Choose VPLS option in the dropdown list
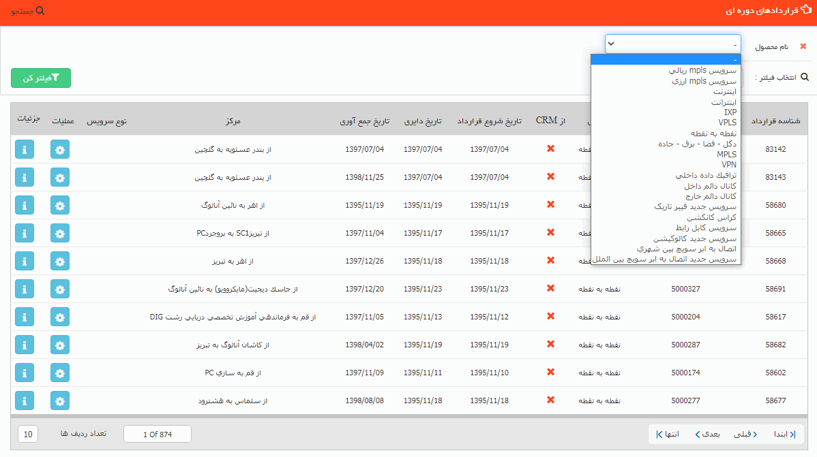This screenshot has height=457, width=817. point(727,123)
